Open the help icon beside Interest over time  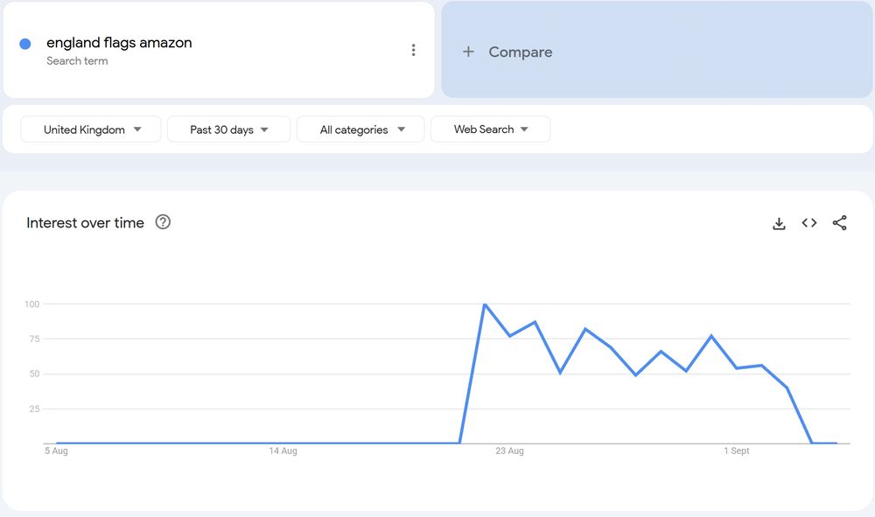tap(163, 222)
